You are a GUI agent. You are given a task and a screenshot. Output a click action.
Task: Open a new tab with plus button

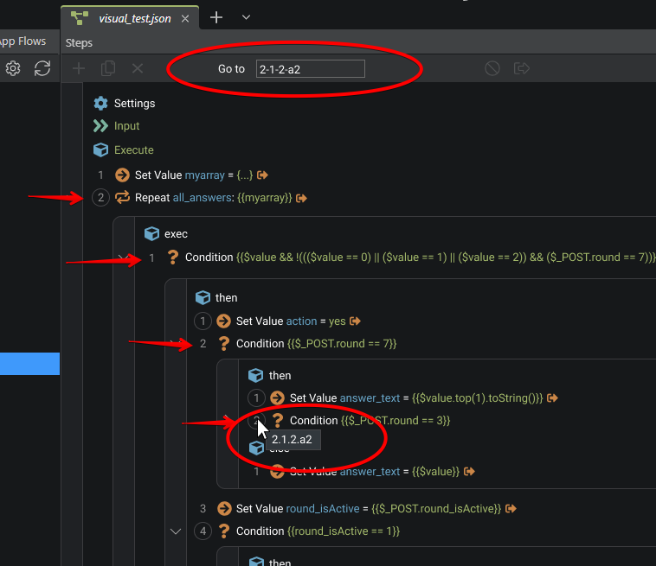(x=216, y=17)
